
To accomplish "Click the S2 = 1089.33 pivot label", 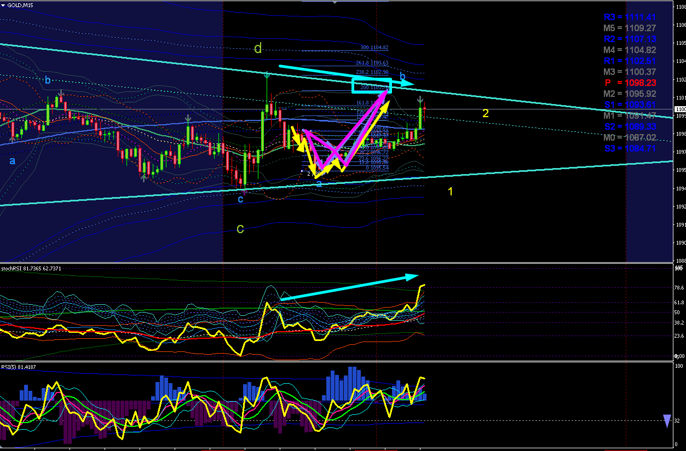I will 630,126.
